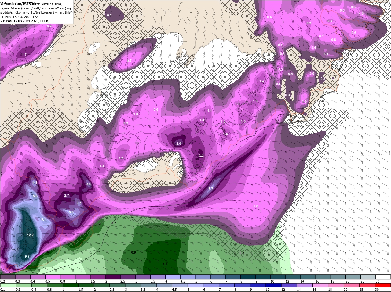Image resolution: width=391 pixels, height=292 pixels.
Task: Click the 5.0 value label on map
Action: point(71,212)
